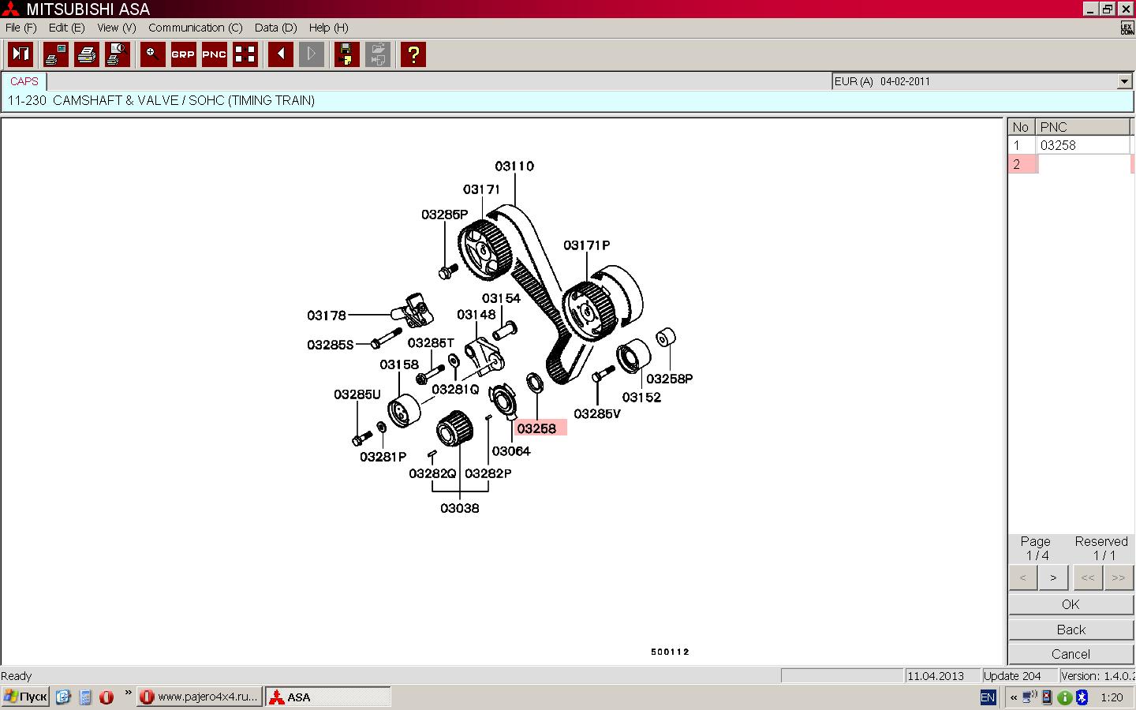Screen dimensions: 1136x710
Task: Open the Data menu
Action: (275, 28)
